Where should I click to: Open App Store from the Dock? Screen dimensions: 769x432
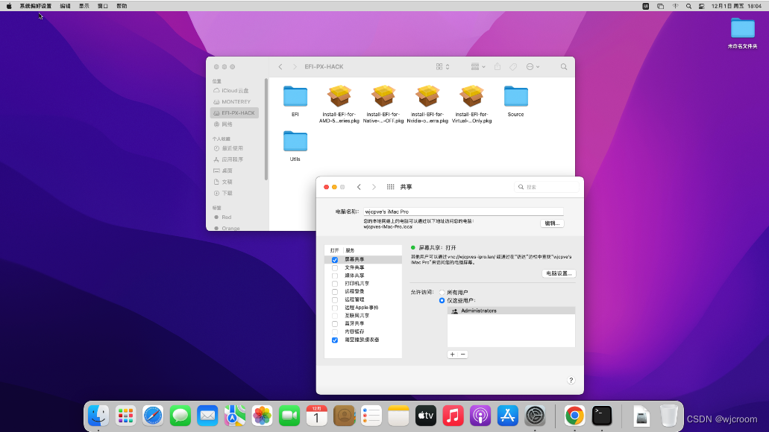click(x=508, y=416)
